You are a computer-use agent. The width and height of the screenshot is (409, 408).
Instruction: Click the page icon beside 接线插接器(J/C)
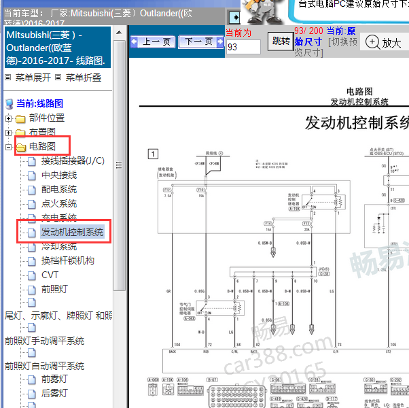click(31, 162)
